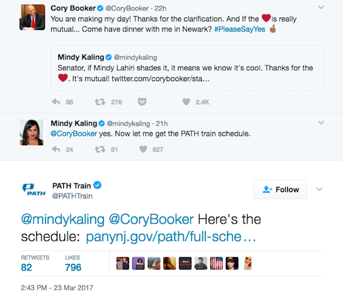Like Mindy Kaling's tweet with 827 likes

pyautogui.click(x=143, y=149)
